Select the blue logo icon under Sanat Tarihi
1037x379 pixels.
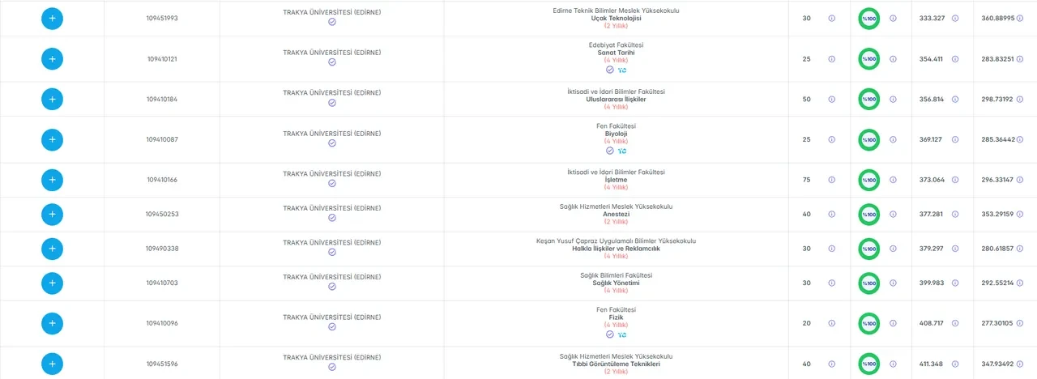[x=622, y=70]
